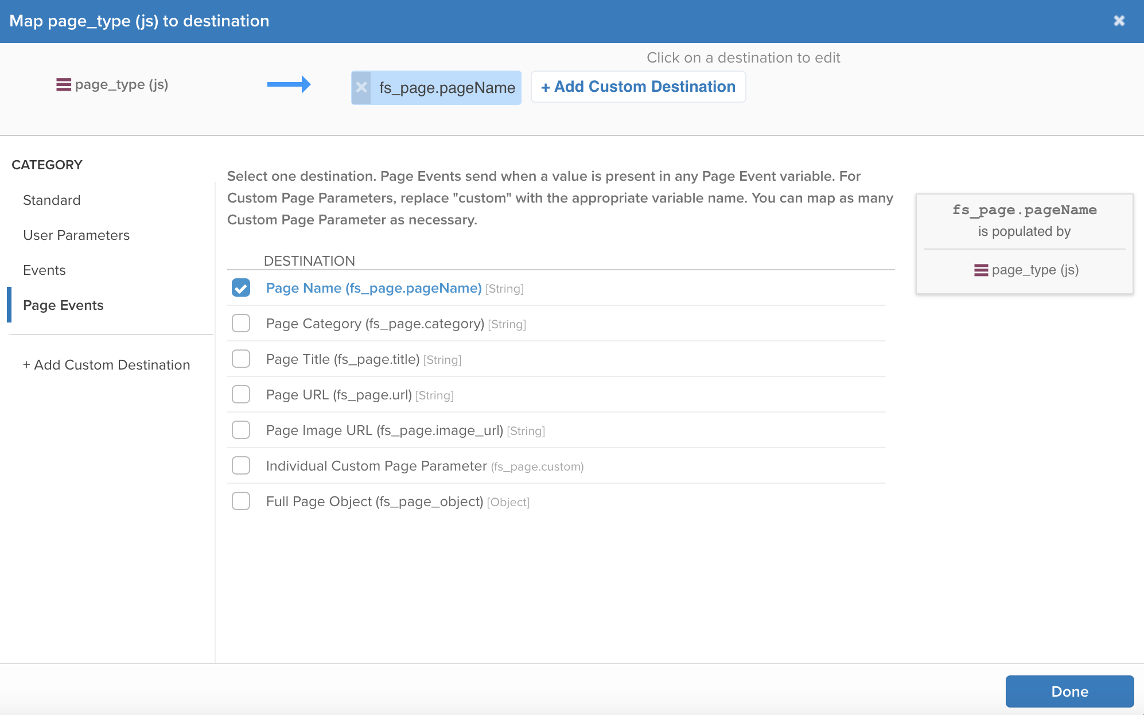Viewport: 1144px width, 715px height.
Task: Check the Page Title checkbox
Action: coord(241,359)
